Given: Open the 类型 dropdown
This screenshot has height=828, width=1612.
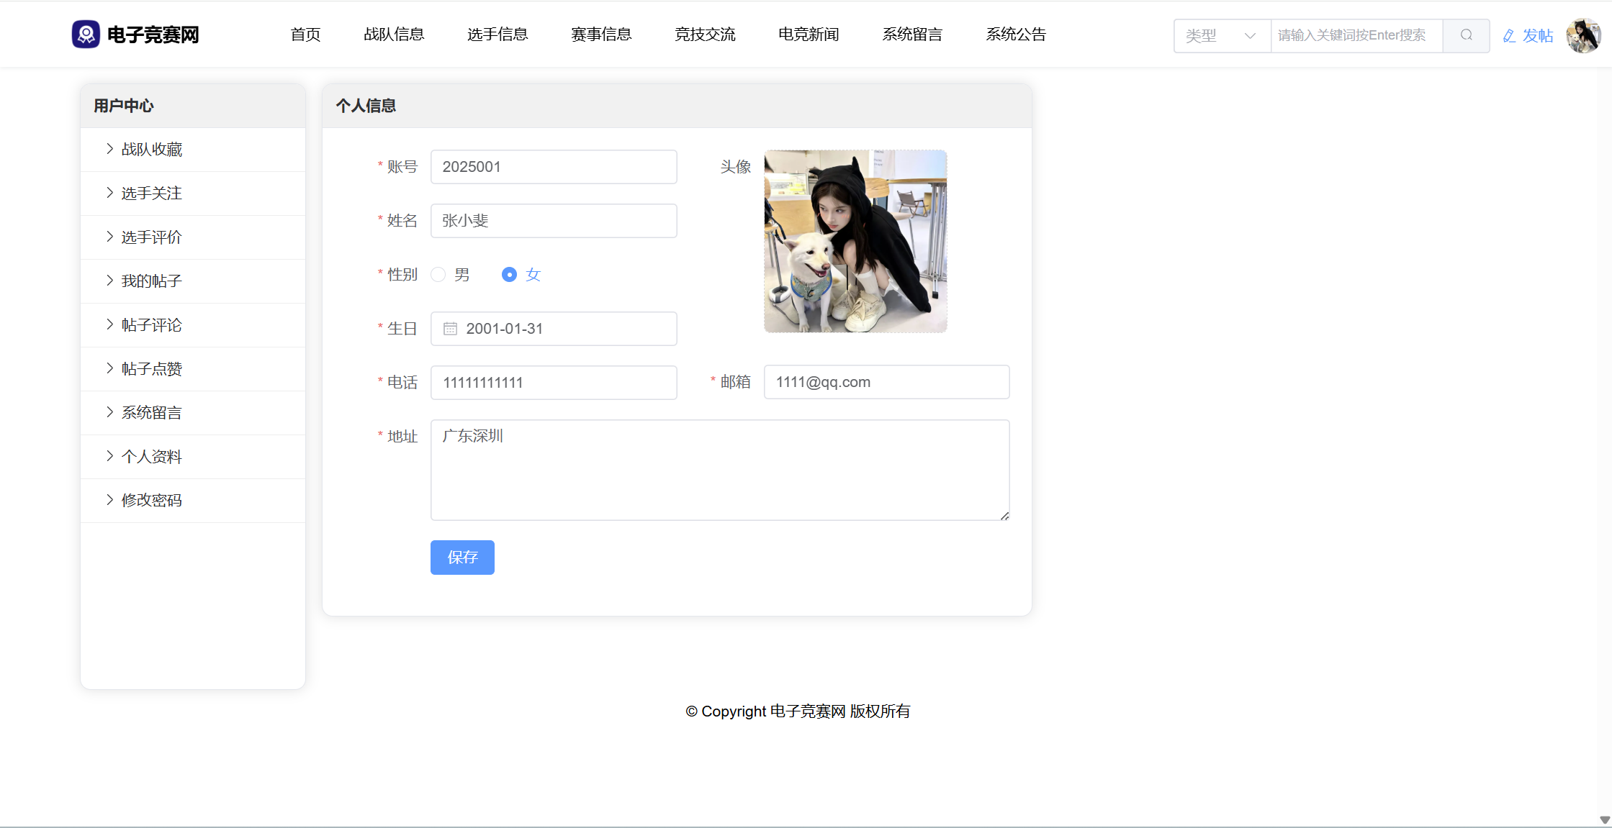Looking at the screenshot, I should tap(1221, 35).
